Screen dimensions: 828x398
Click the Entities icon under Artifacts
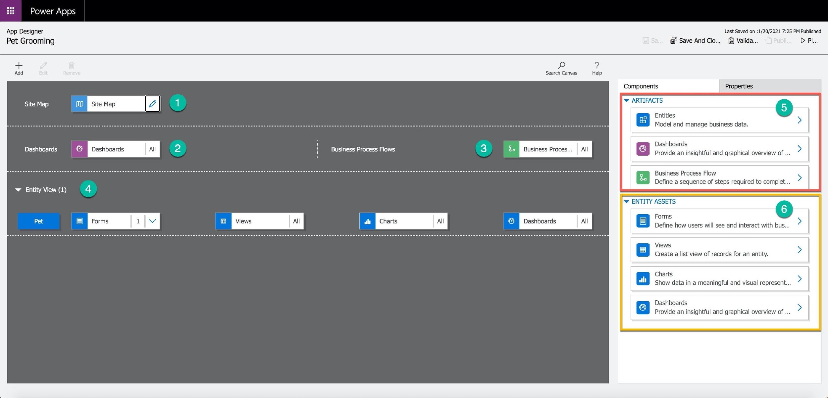point(643,120)
